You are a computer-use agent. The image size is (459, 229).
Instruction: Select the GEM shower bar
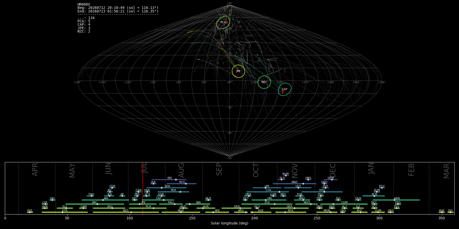[330, 180]
